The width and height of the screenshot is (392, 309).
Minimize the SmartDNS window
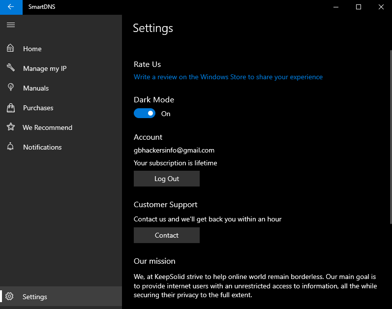336,7
